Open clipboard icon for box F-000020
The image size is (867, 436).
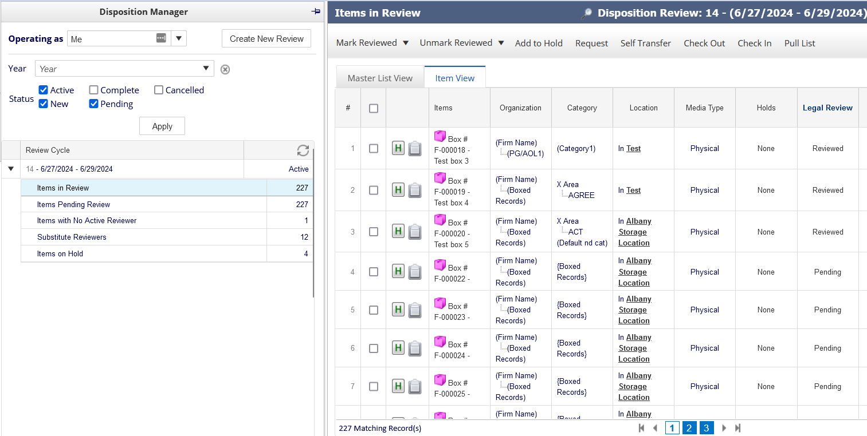415,232
